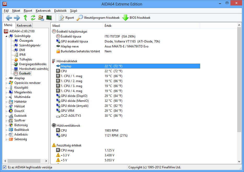Open the Súgó menu
Image resolution: width=244 pixels, height=172 pixels.
74,11
